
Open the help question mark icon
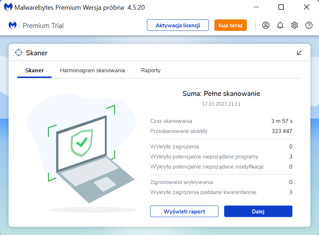point(309,25)
